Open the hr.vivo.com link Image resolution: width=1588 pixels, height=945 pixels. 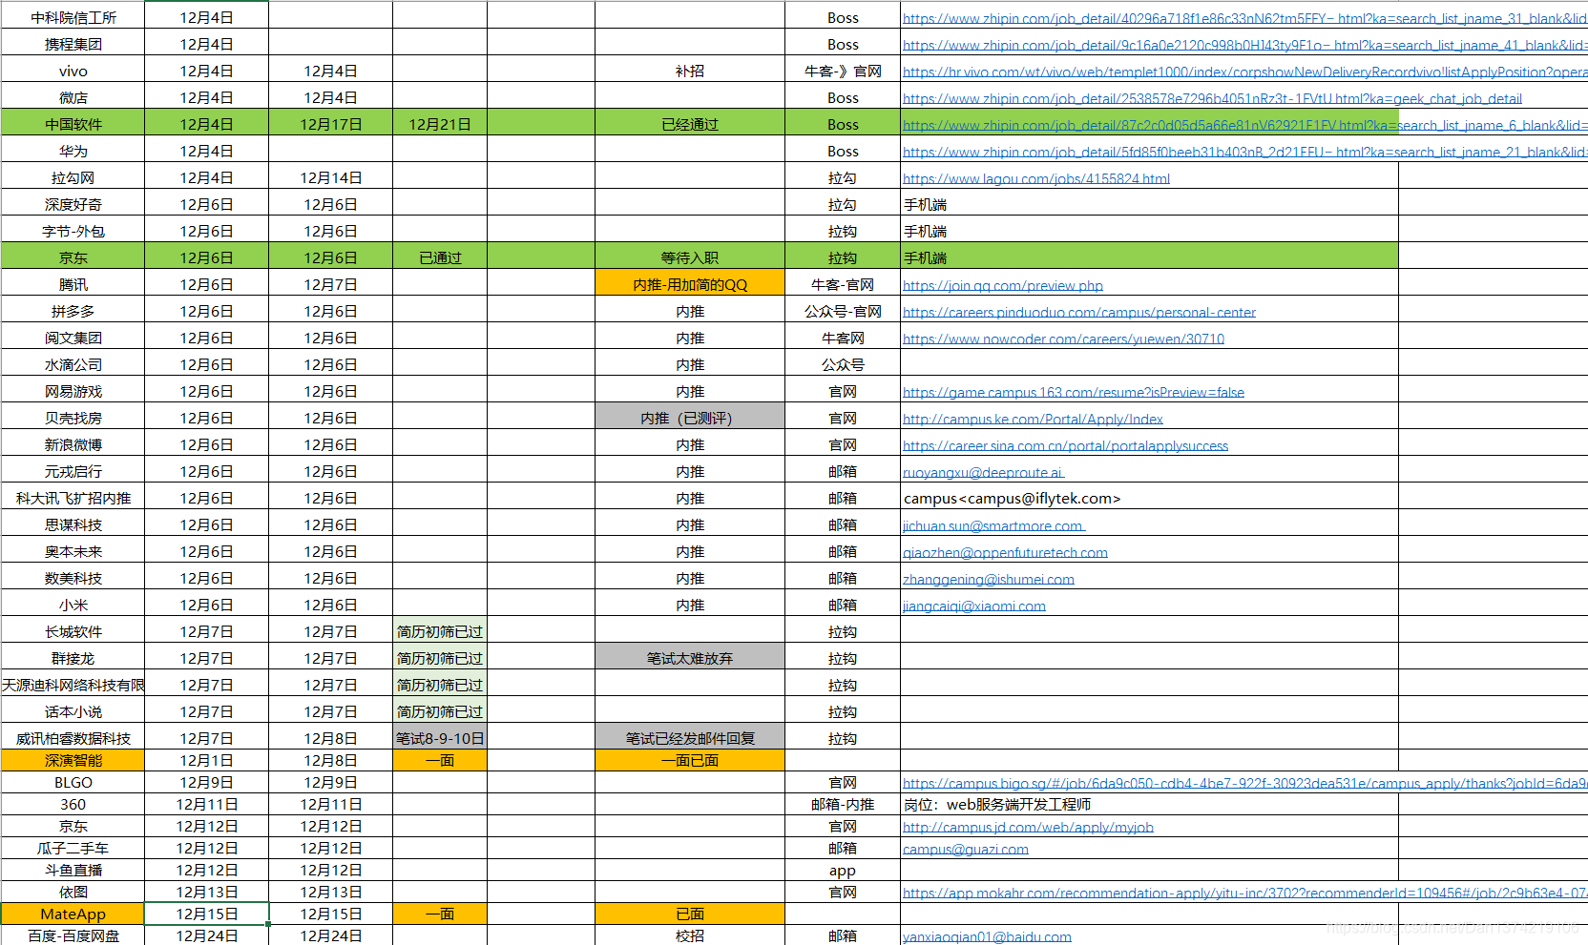1244,72
